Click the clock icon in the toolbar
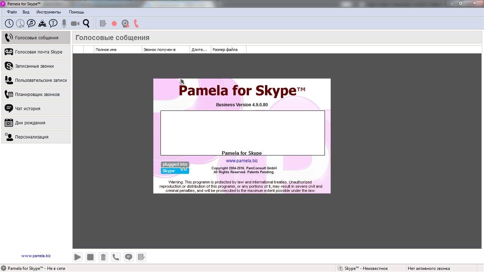This screenshot has height=272, width=484. click(9, 23)
